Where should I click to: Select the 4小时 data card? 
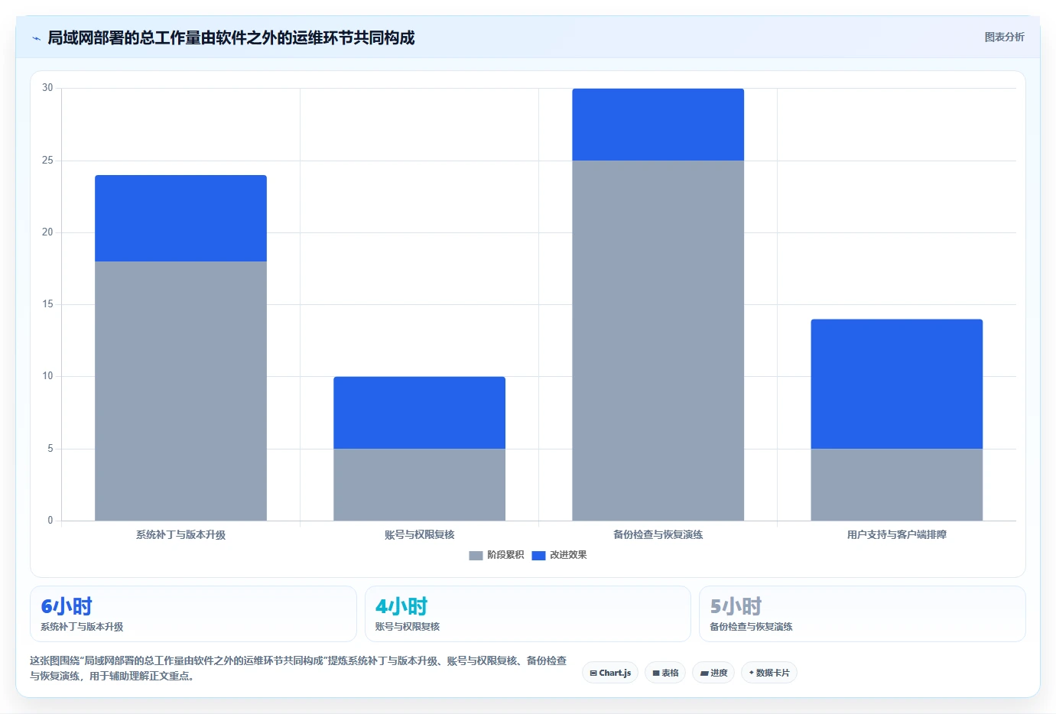[528, 614]
